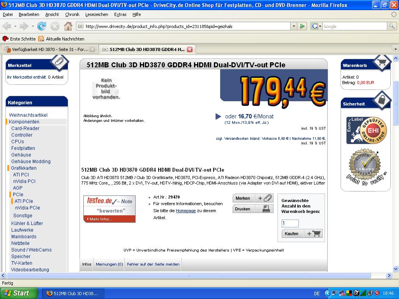This screenshot has width=399, height=299.
Task: Click the address bar URL field
Action: tap(183, 26)
